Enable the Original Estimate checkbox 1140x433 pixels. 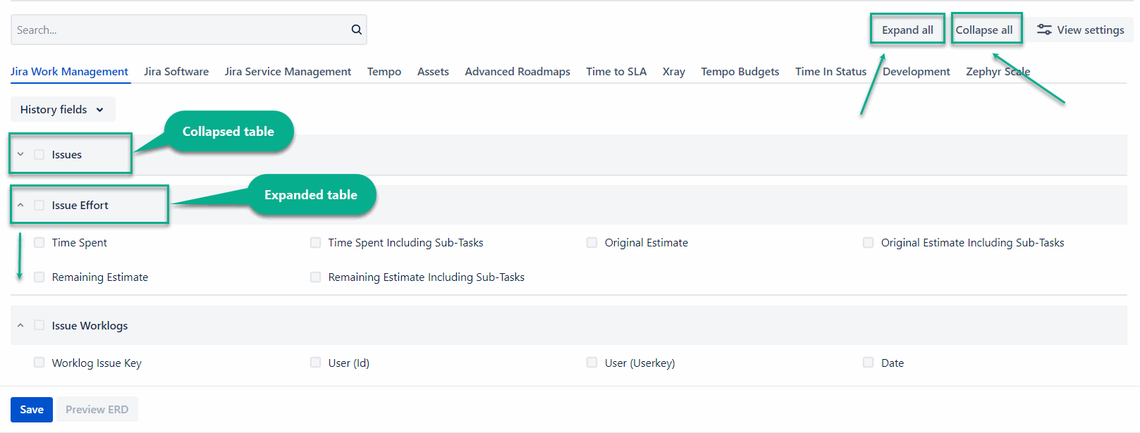click(x=592, y=242)
